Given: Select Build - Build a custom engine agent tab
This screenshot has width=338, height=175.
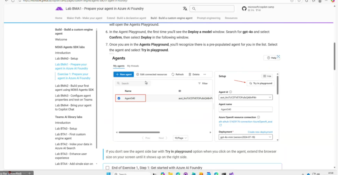Looking at the screenshot, I should 171,18.
